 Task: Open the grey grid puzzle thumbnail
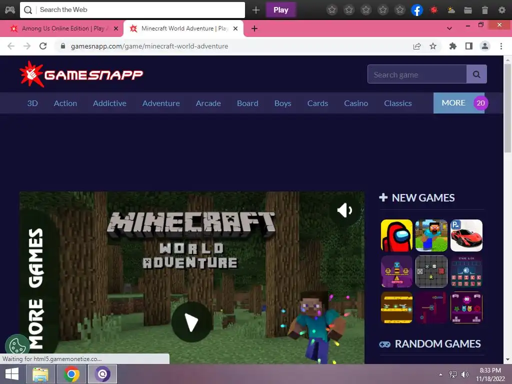[x=431, y=271]
